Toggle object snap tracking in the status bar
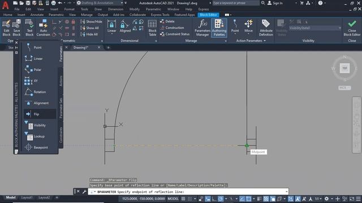 242,198
